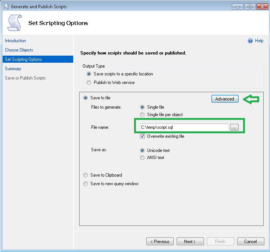Open the Choose Objects step
Screen dimensions: 270x252
(19, 50)
